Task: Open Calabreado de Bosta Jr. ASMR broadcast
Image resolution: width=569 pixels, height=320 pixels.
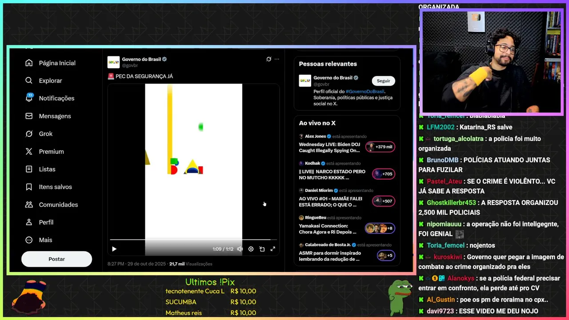Action: pyautogui.click(x=330, y=256)
